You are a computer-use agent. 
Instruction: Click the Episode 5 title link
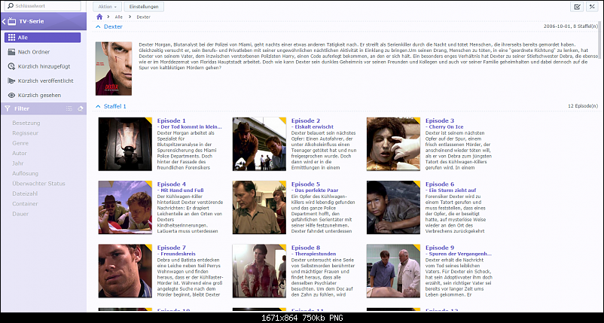click(x=306, y=184)
